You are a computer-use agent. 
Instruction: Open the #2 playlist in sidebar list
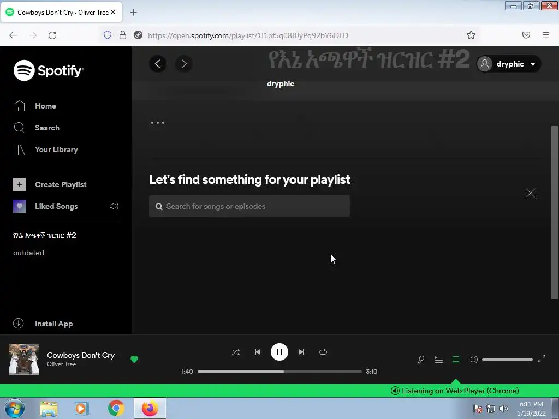[45, 235]
